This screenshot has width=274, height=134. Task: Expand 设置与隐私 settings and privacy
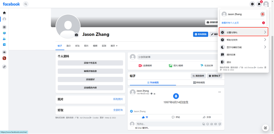click(243, 32)
